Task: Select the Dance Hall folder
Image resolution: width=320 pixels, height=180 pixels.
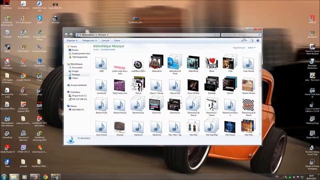Action: [175, 86]
